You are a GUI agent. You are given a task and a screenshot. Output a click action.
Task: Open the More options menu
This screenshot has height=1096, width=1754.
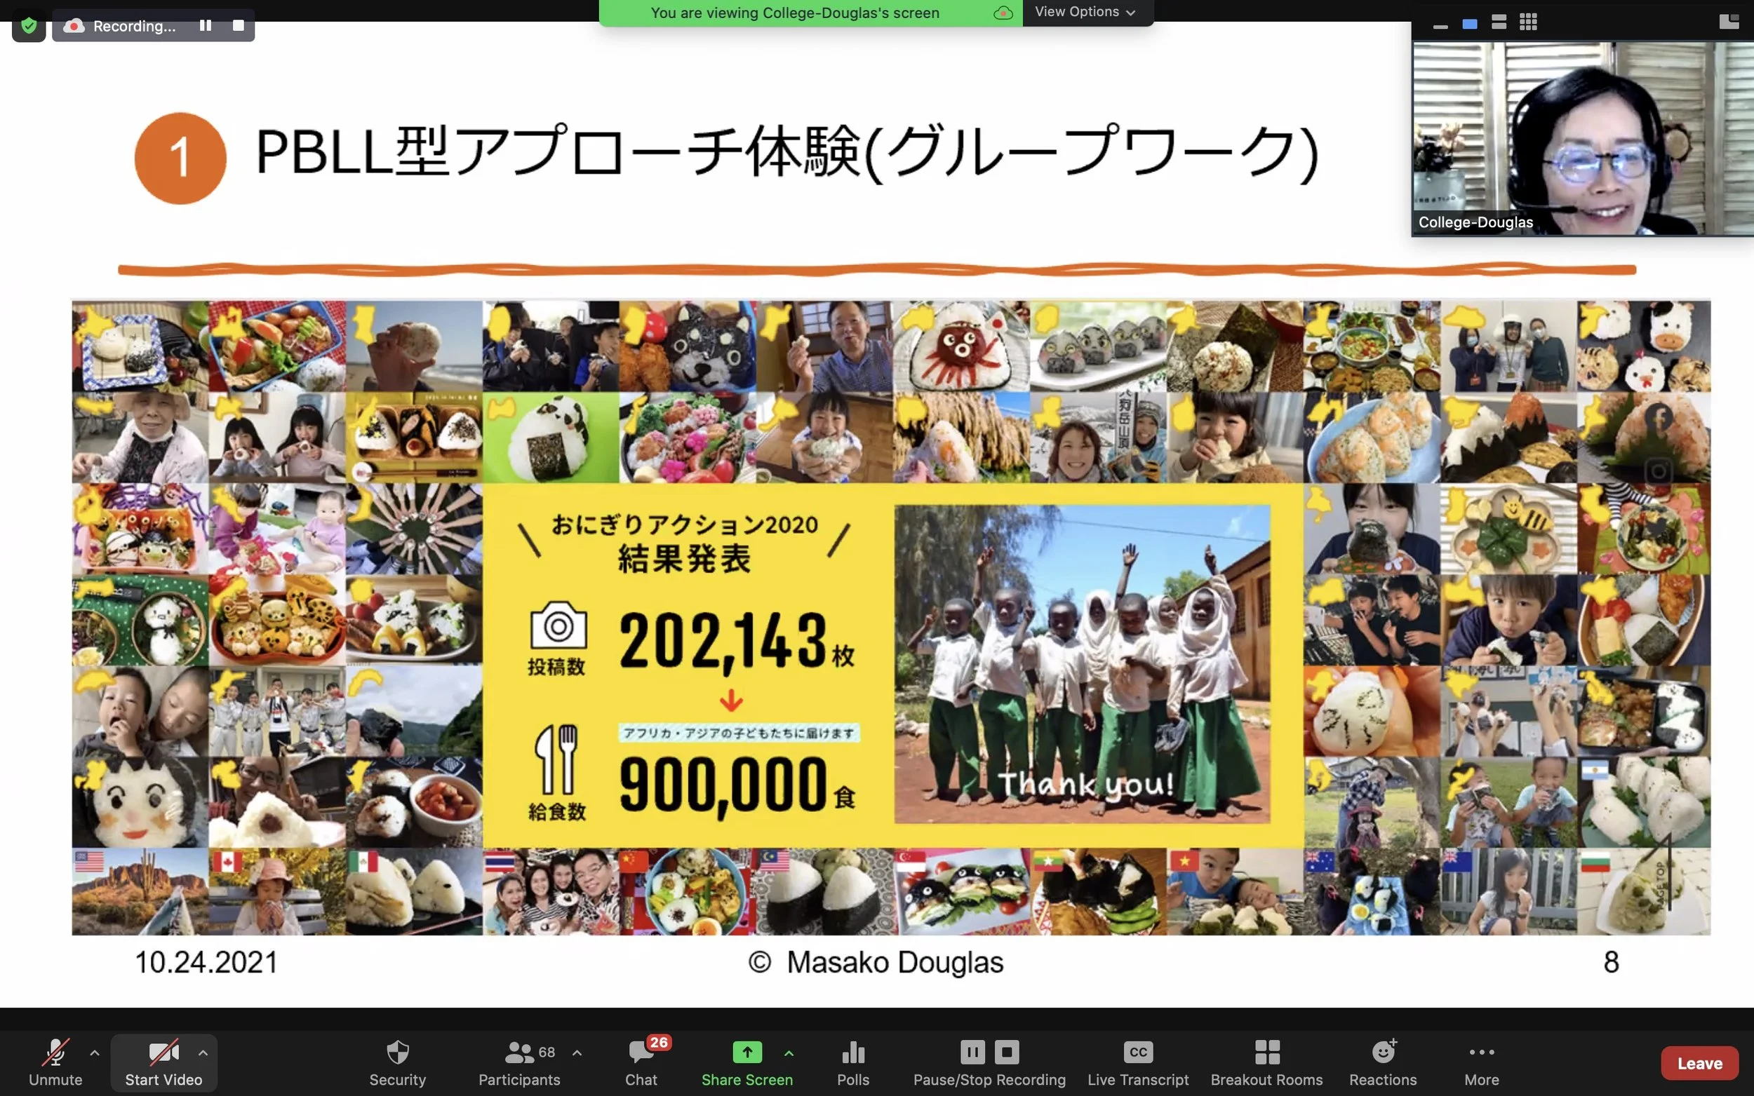1480,1062
